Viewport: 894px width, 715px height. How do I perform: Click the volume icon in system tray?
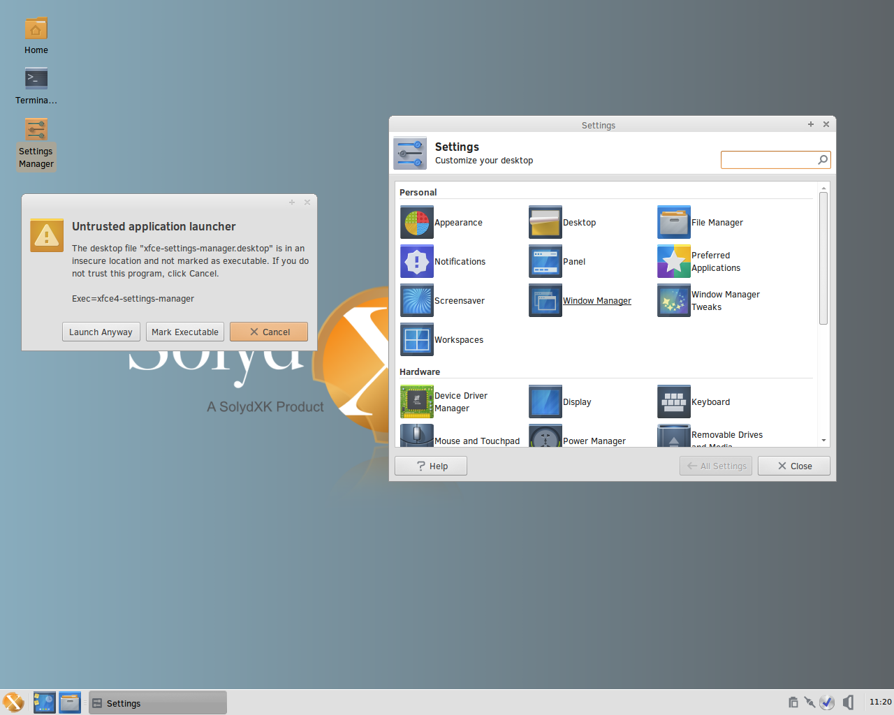[848, 702]
